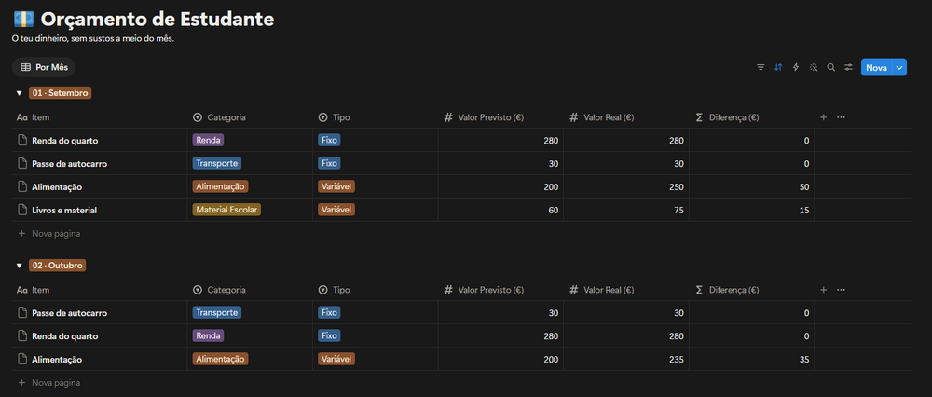Collapse the 01 - Setembro group

pos(19,93)
